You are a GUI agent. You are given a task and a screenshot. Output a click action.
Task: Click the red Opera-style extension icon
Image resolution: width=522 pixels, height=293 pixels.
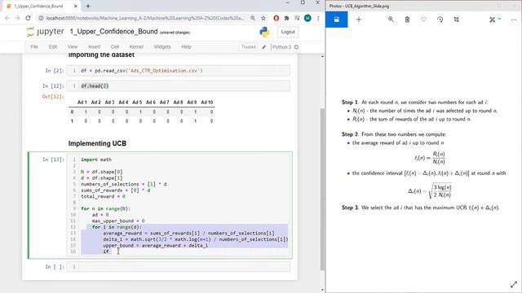(x=276, y=18)
